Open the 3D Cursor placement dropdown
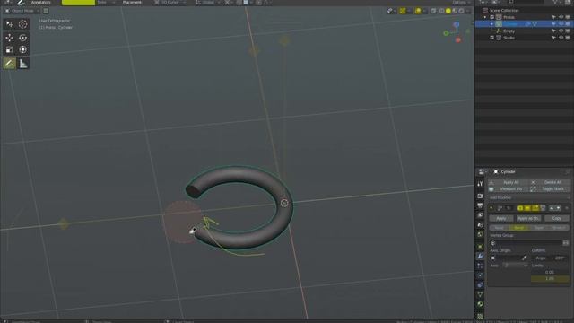The width and height of the screenshot is (574, 323). pos(170,3)
